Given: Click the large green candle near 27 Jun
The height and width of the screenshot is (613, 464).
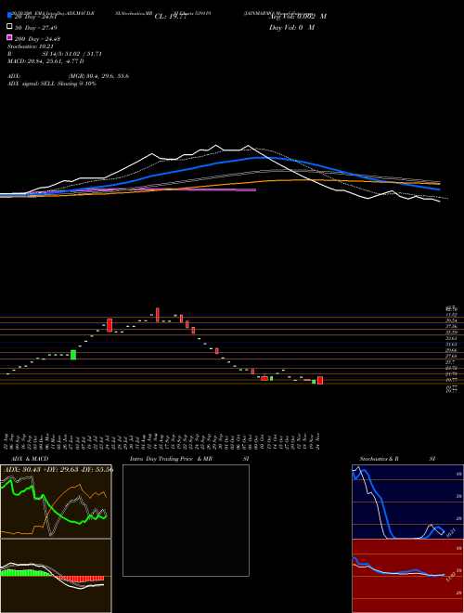Looking at the screenshot, I should (73, 355).
